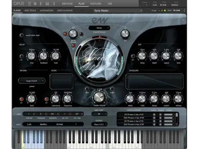Toggle loaded for Db0 Phrases articulation
The height and width of the screenshot is (149, 199).
tap(161, 118)
